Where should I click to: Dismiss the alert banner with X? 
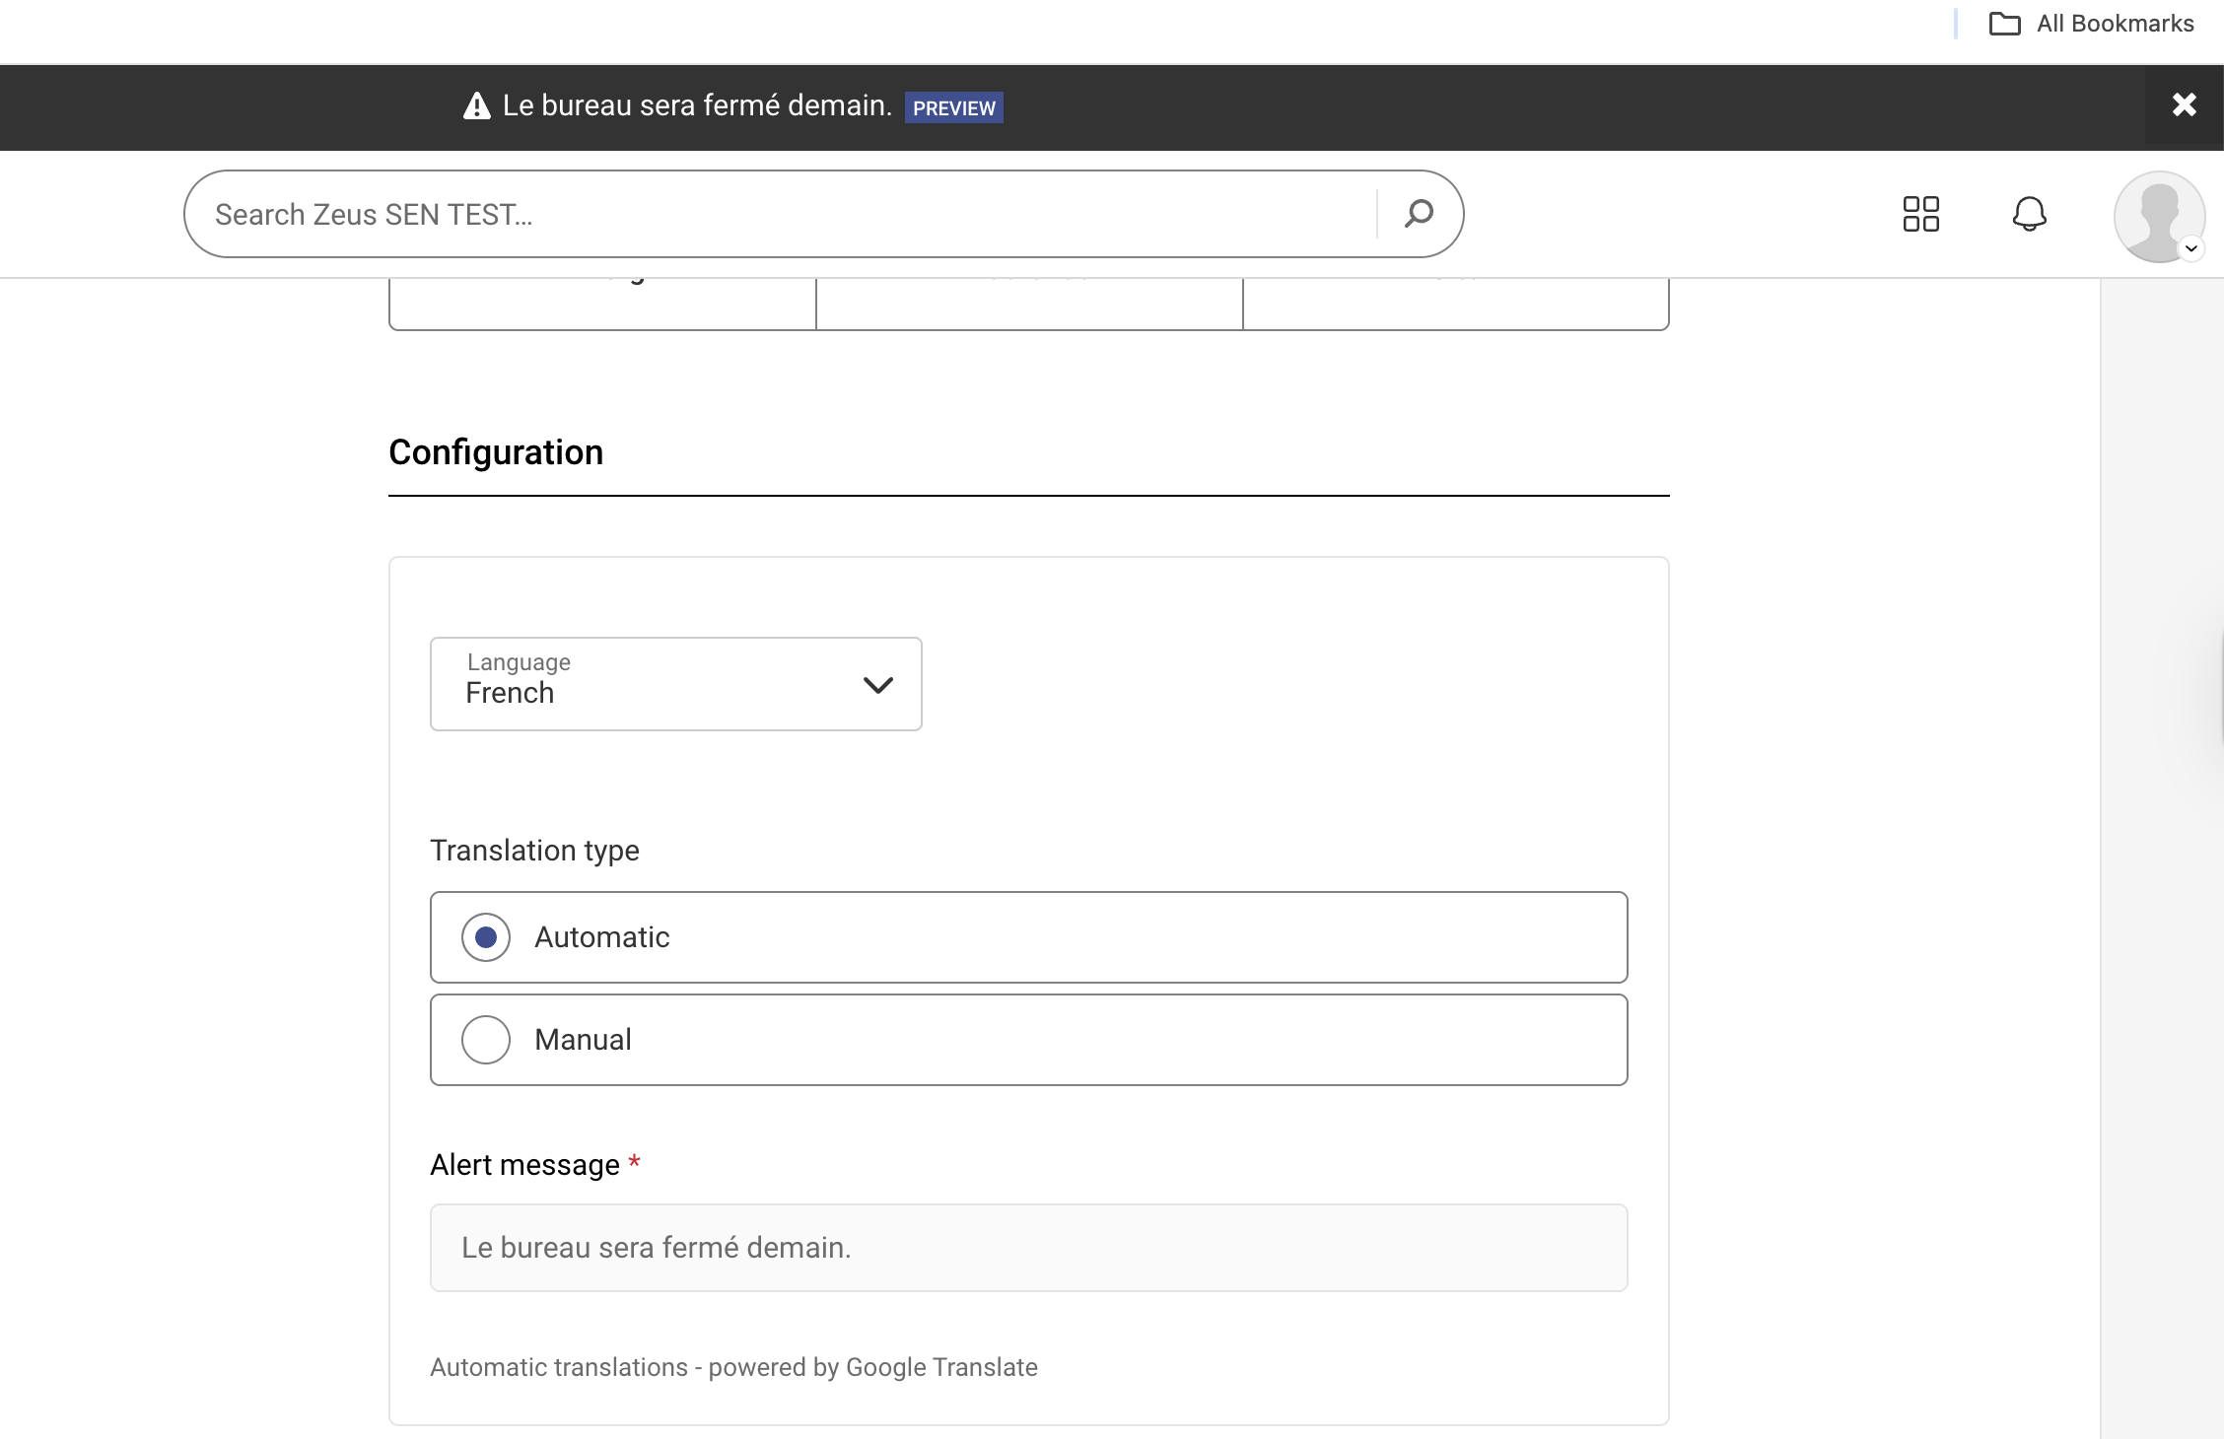(2184, 104)
